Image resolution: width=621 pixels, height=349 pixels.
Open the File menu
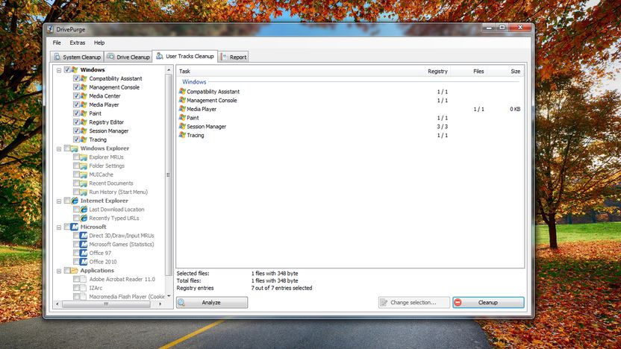click(57, 43)
